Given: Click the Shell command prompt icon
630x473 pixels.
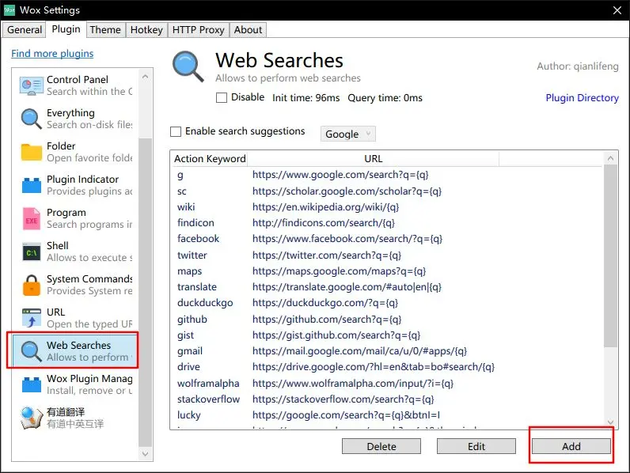Looking at the screenshot, I should pos(32,252).
